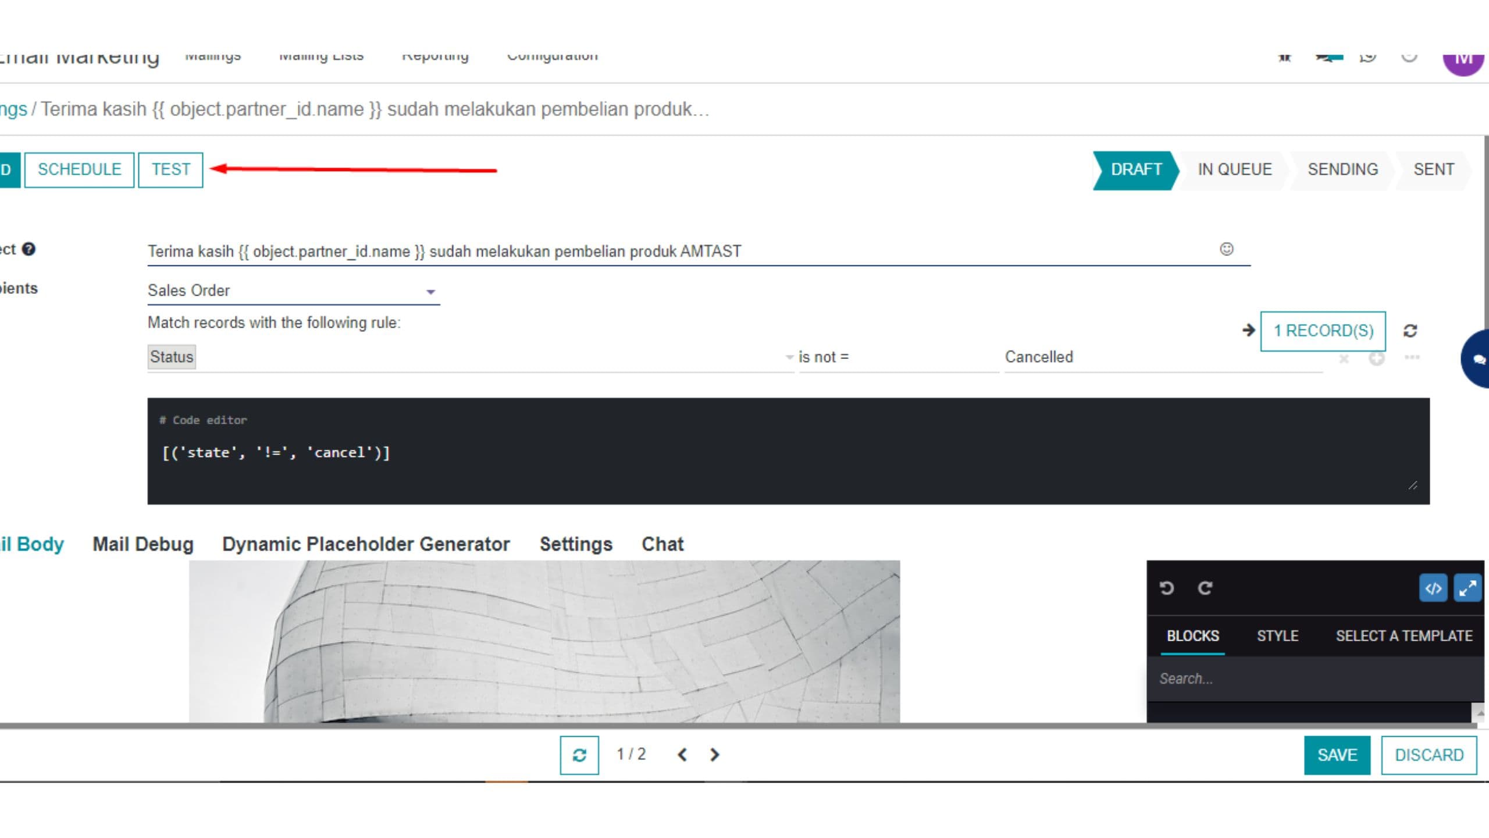Open the live chat bubble
Image resolution: width=1489 pixels, height=838 pixels.
click(x=1476, y=359)
